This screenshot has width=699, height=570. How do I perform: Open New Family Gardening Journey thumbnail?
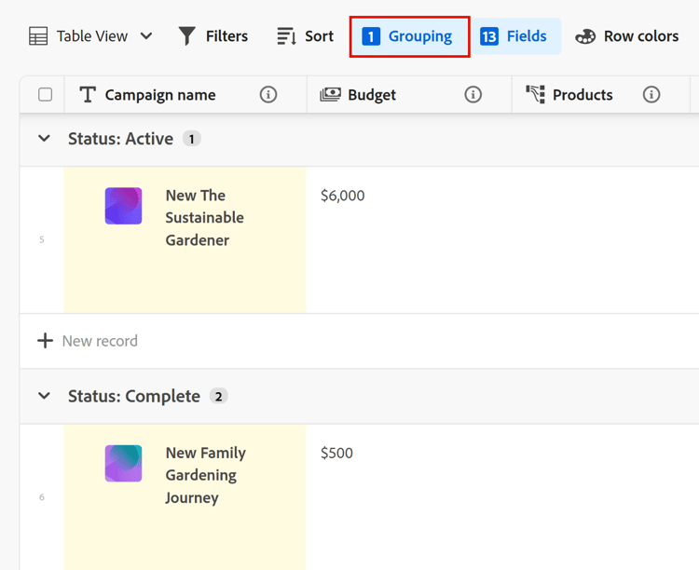click(123, 463)
